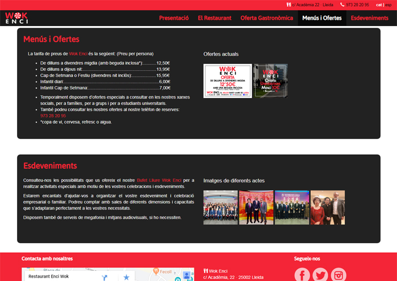Screen dimensions: 397x281
Task: Open Oferta Gastronòmica menu item
Action: (267, 18)
